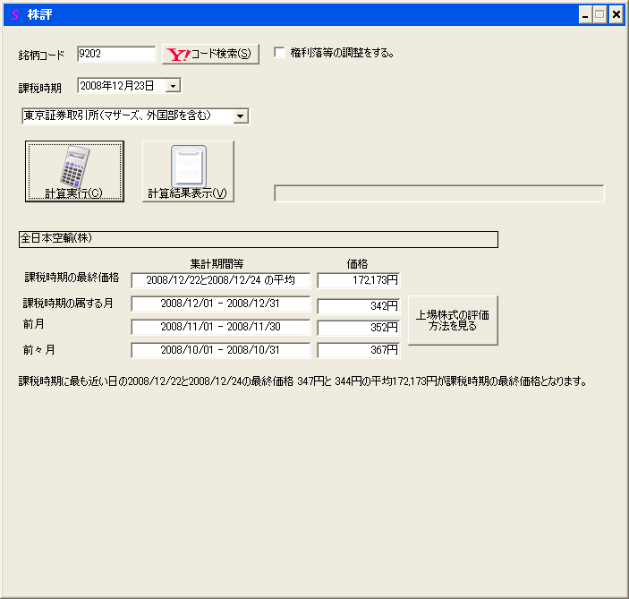The height and width of the screenshot is (599, 629).
Task: Select the 342円 monthly price field
Action: tap(358, 305)
